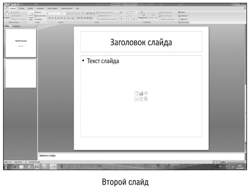The image size is (250, 188).
Task: Click the Создать слайд icon
Action: pos(31,13)
